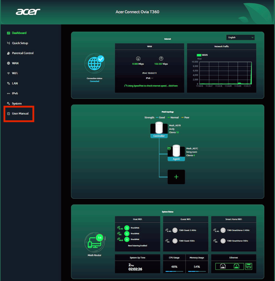Click the LAN sidebar icon
The image size is (275, 281).
pos(9,83)
